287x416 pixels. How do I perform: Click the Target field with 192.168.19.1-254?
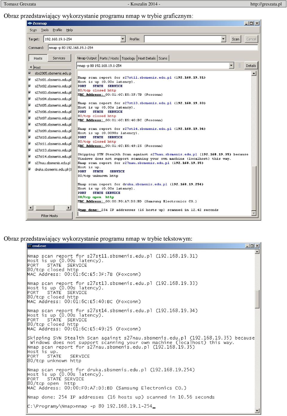click(x=82, y=39)
